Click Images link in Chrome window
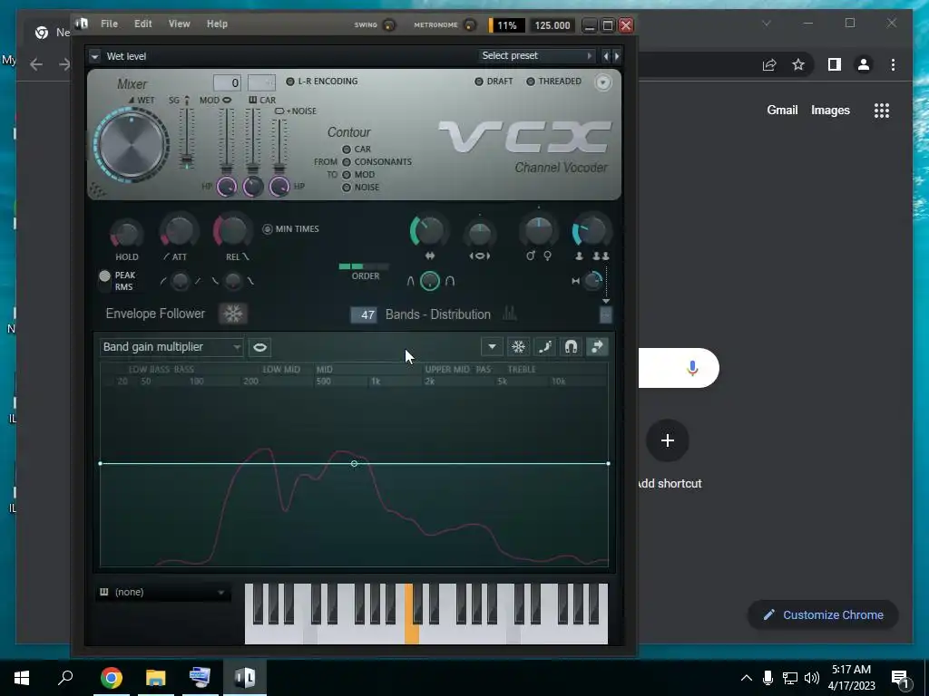The image size is (929, 696). point(830,110)
